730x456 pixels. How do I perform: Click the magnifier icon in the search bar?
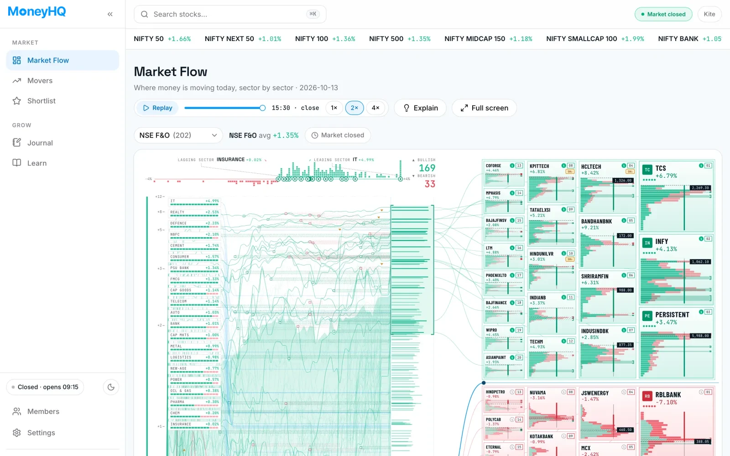click(144, 14)
